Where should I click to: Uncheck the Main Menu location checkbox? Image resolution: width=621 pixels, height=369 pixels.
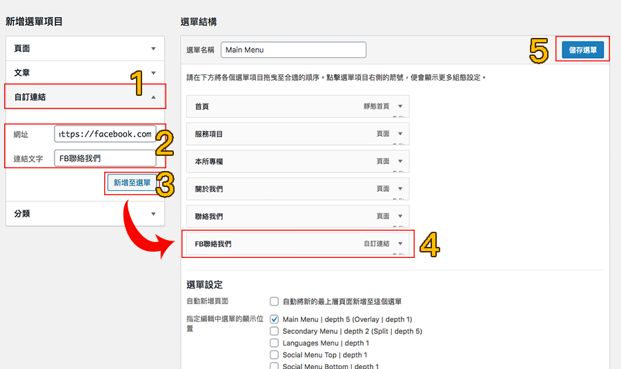(x=275, y=319)
